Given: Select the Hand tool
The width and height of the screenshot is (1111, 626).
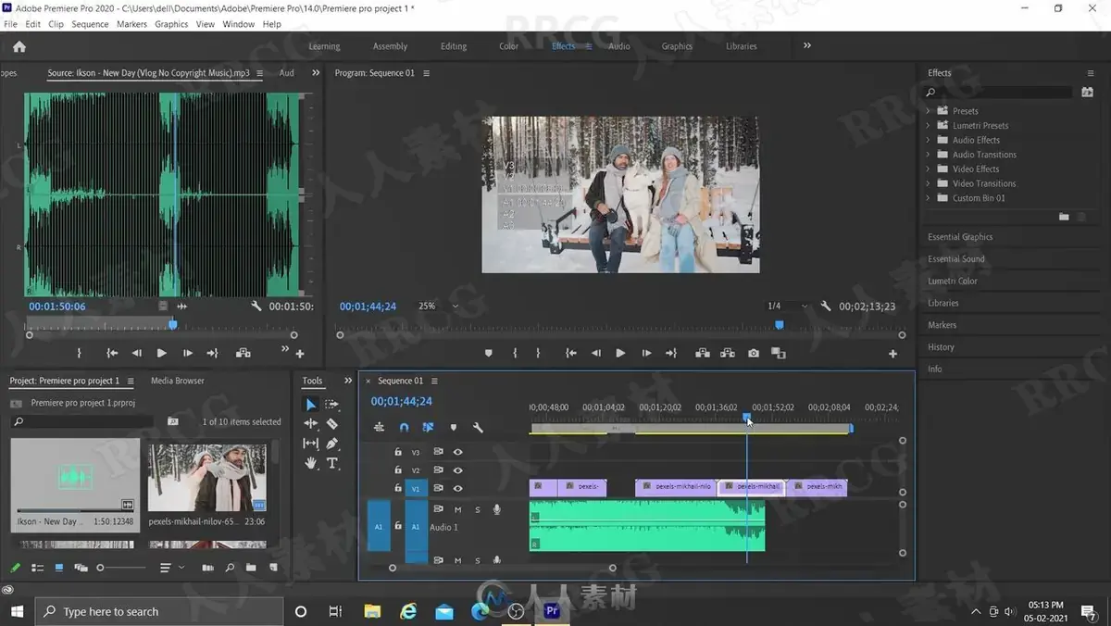Looking at the screenshot, I should [311, 463].
